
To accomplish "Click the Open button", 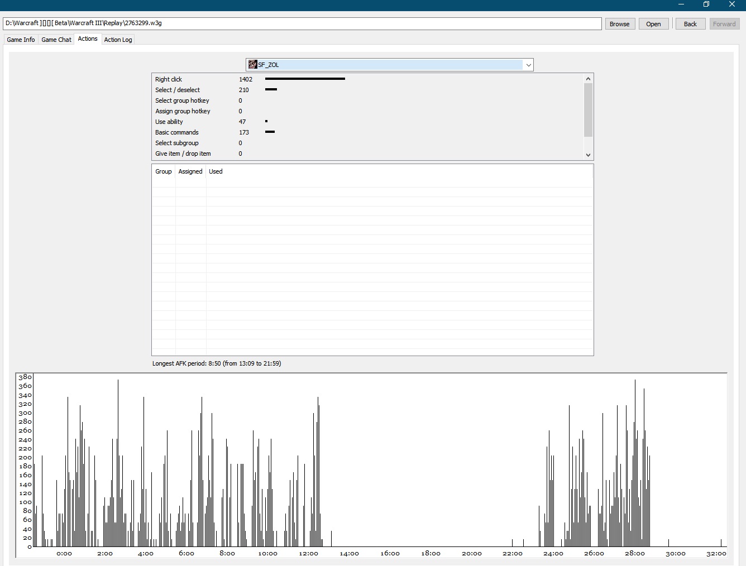I will pos(653,24).
